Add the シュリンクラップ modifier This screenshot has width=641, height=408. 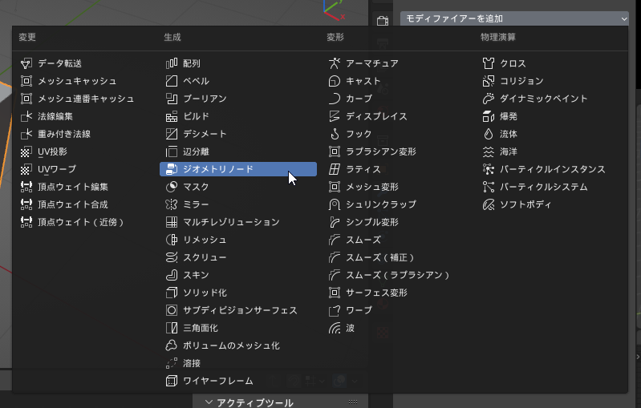click(x=380, y=204)
